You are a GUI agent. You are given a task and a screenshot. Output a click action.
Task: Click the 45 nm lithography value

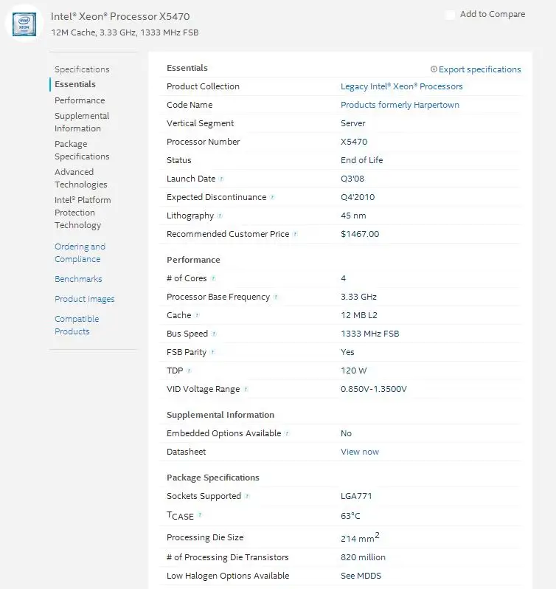pos(353,216)
